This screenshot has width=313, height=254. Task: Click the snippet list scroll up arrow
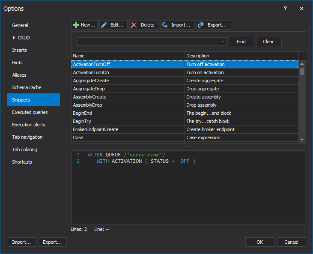(x=302, y=64)
